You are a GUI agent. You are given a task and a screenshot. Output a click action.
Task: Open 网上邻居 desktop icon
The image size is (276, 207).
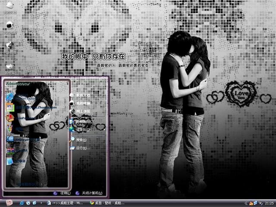9,45
